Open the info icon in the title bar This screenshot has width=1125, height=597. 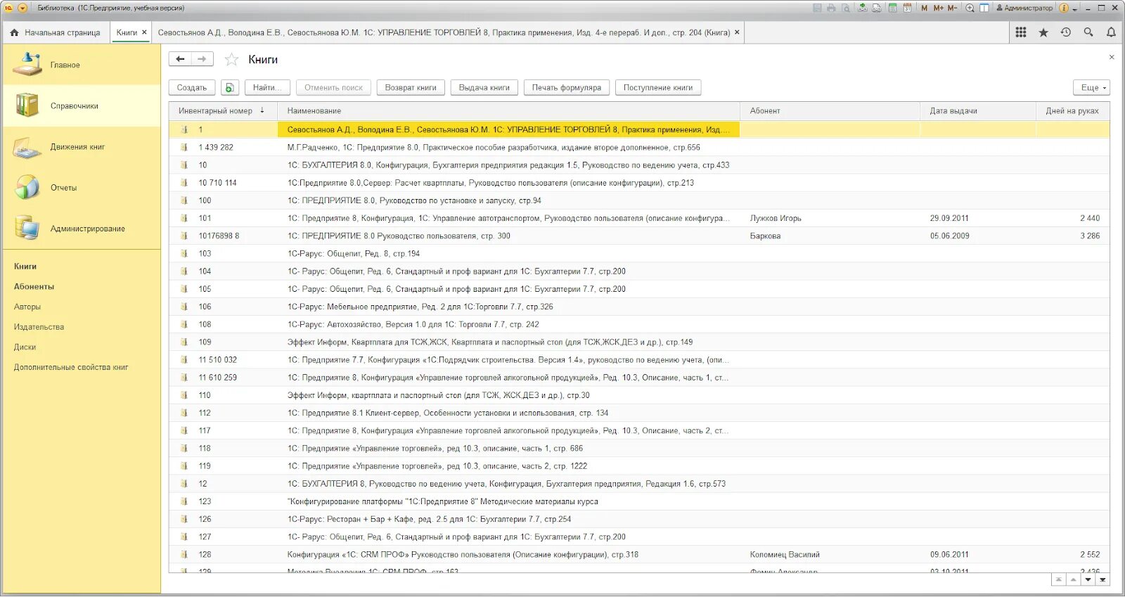tap(1064, 8)
